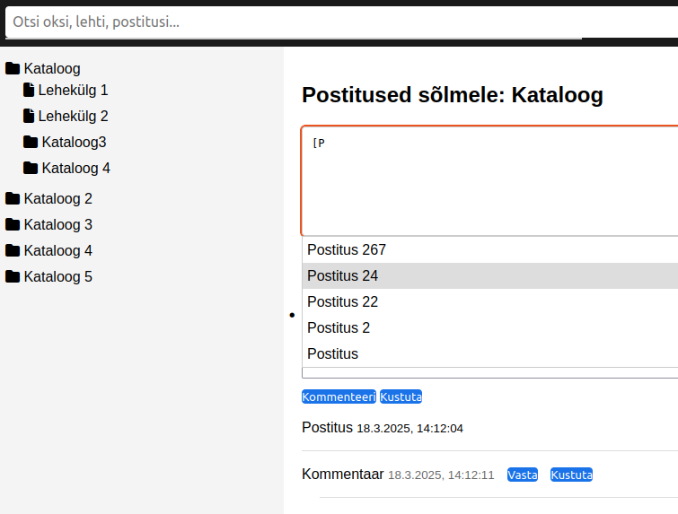The height and width of the screenshot is (514, 678).
Task: Click the Kustuta button beside Vasta
Action: 571,475
